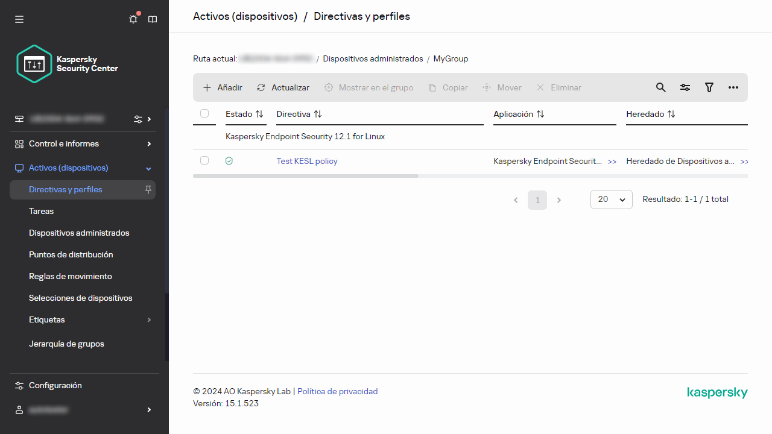This screenshot has width=772, height=434.
Task: Sort by Estado column arrows
Action: pyautogui.click(x=259, y=114)
